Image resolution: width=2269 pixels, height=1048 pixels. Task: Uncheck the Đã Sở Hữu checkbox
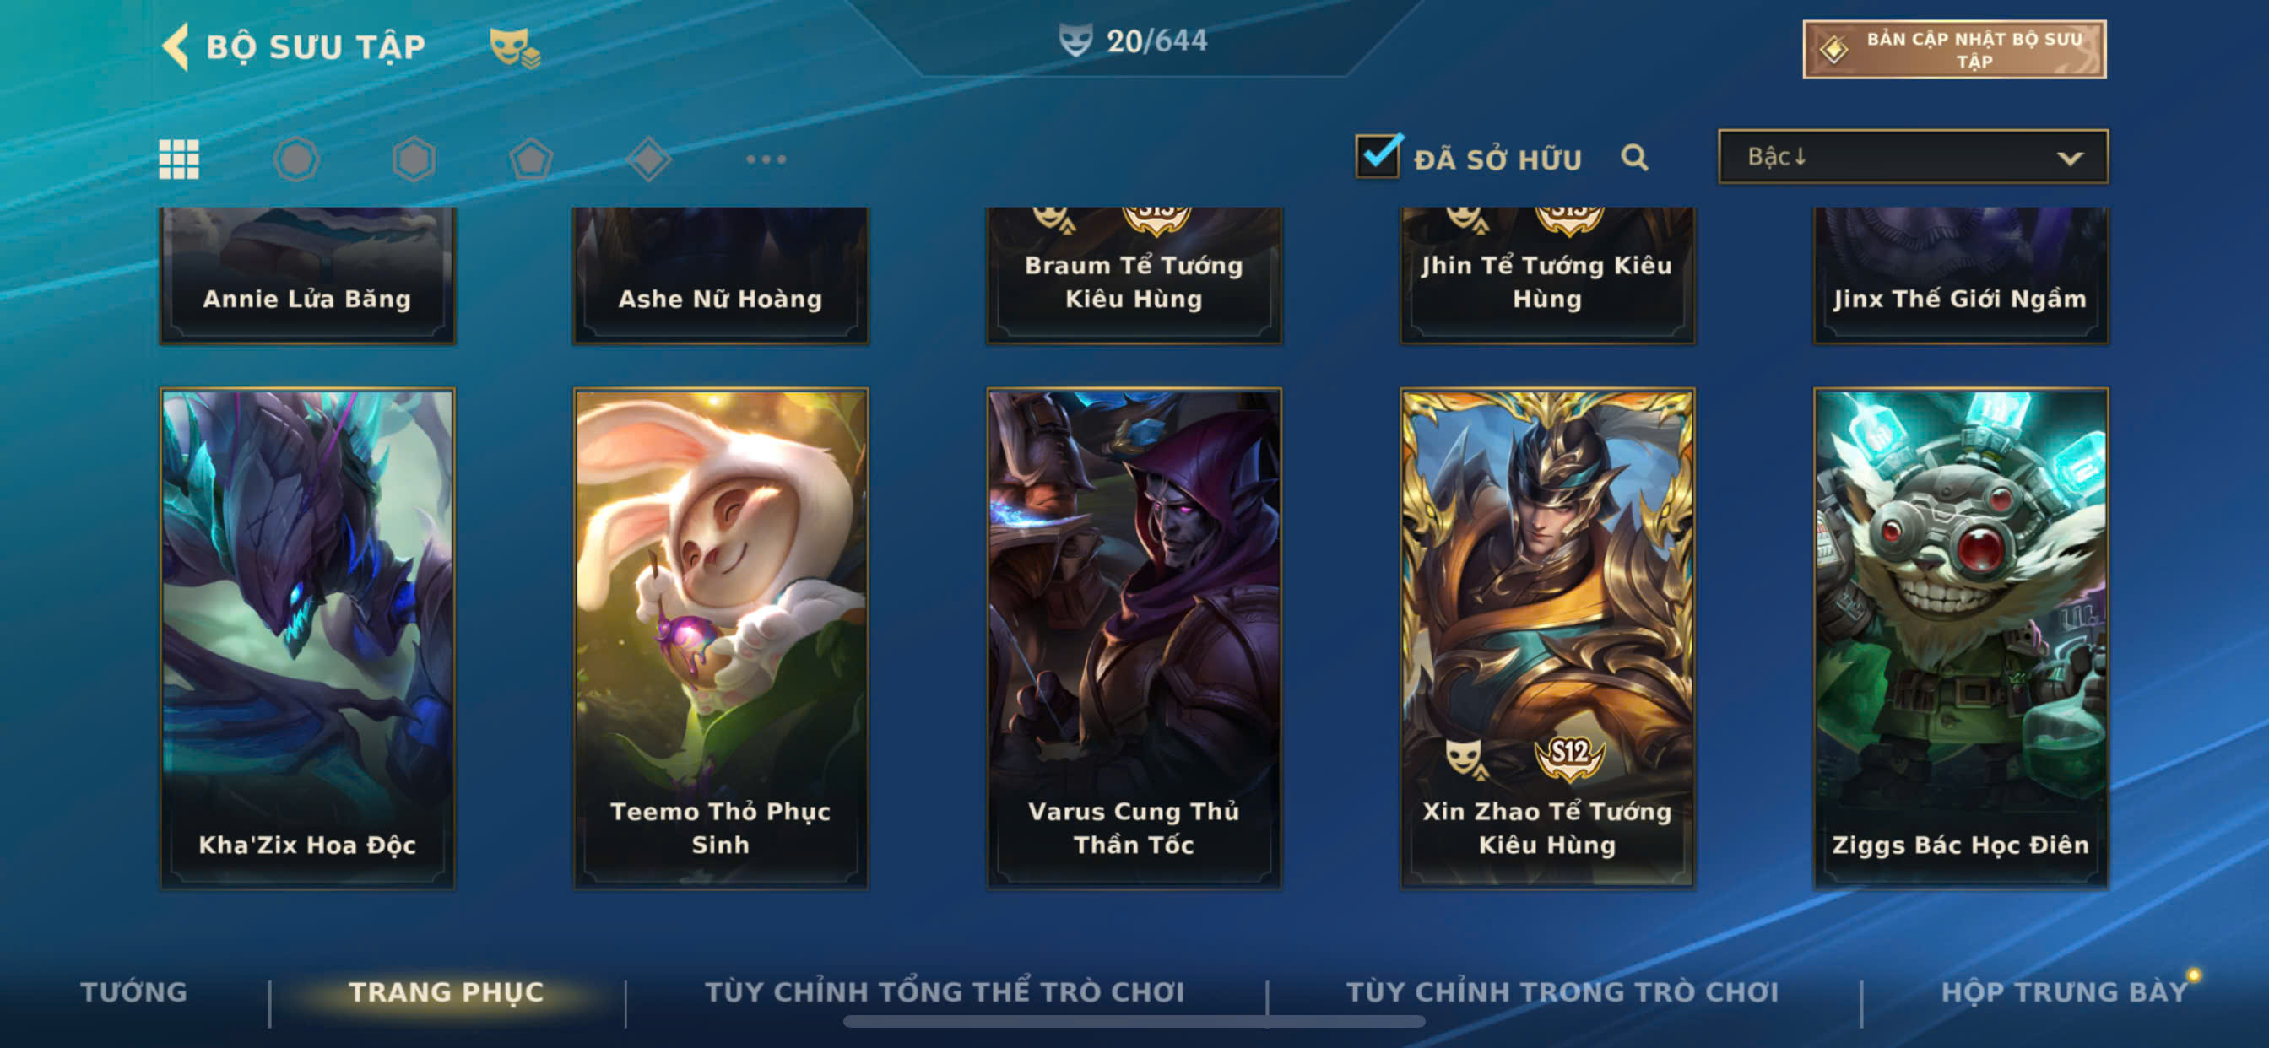click(1378, 157)
